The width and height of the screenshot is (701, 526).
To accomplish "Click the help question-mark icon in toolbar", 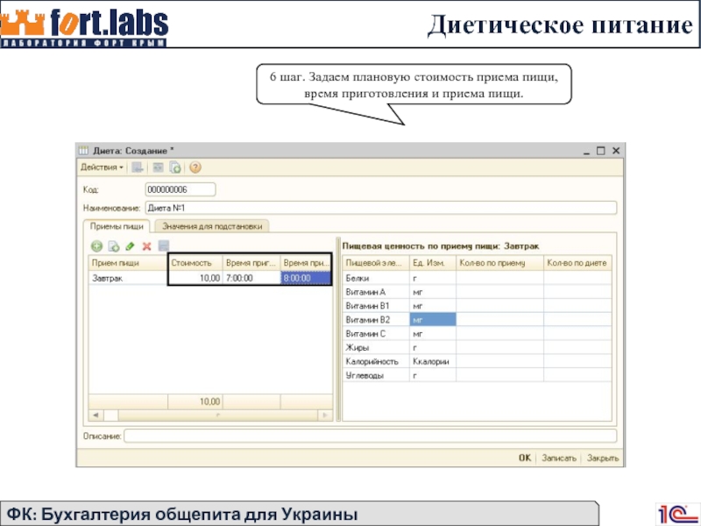I will click(x=195, y=167).
